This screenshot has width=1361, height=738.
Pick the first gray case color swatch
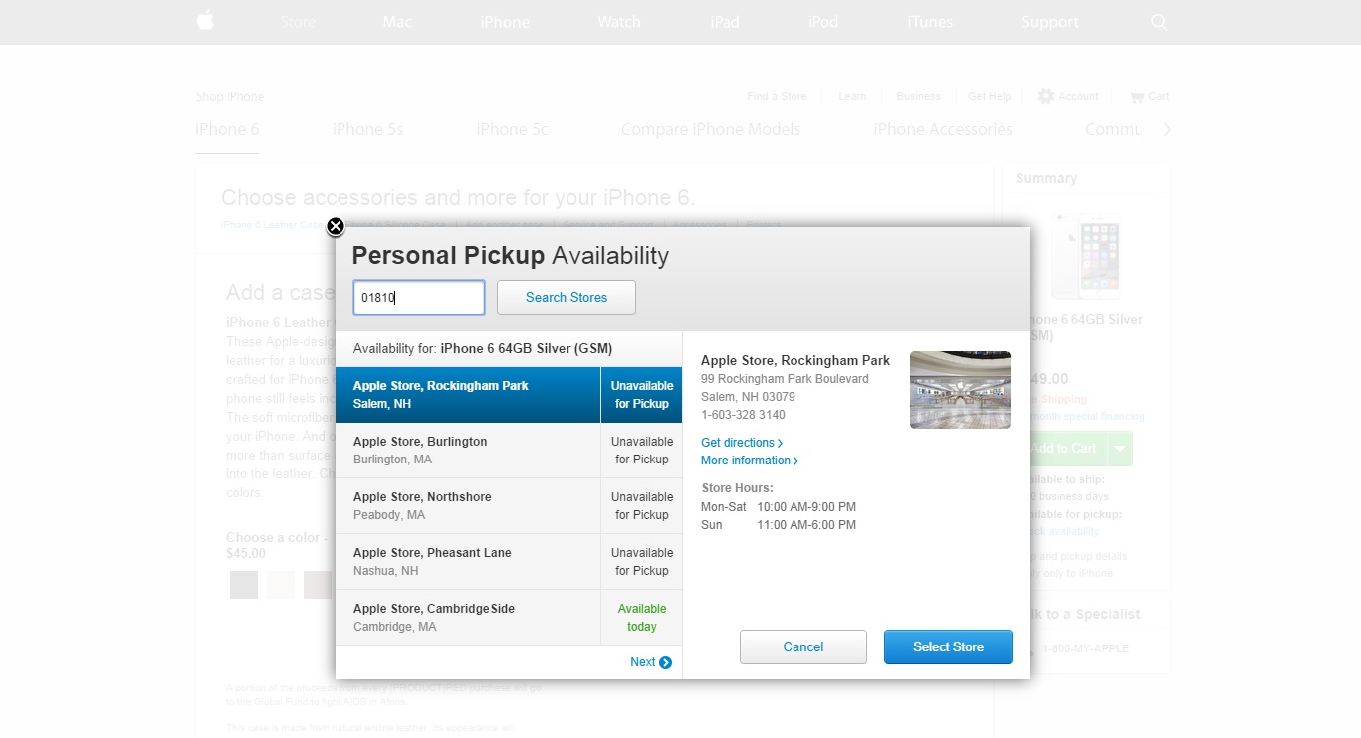tap(244, 585)
